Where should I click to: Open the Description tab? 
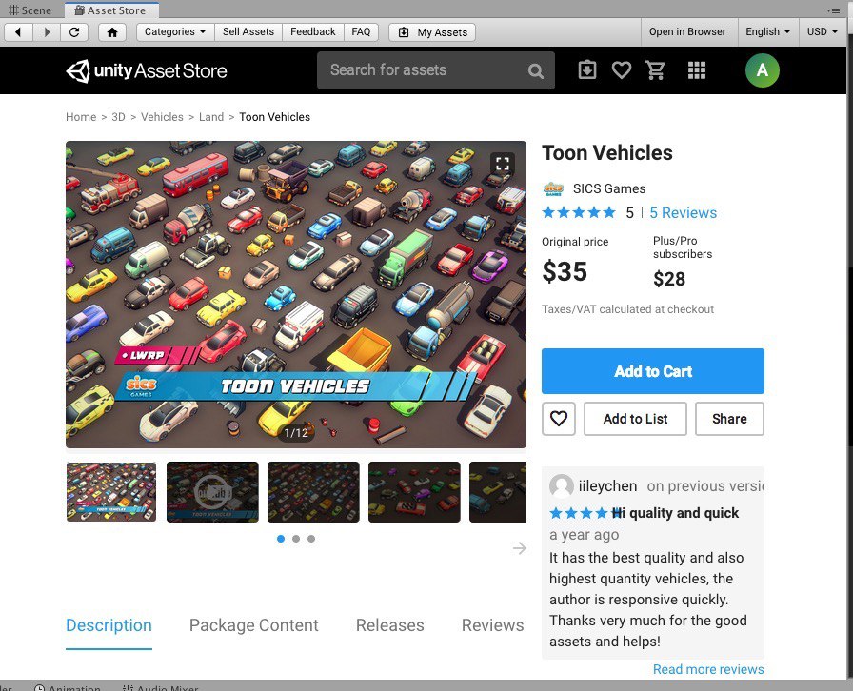(109, 625)
